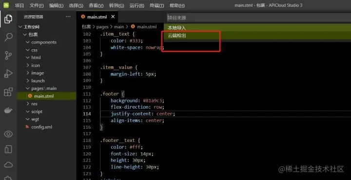Open the 项目 menu

pos(19,5)
